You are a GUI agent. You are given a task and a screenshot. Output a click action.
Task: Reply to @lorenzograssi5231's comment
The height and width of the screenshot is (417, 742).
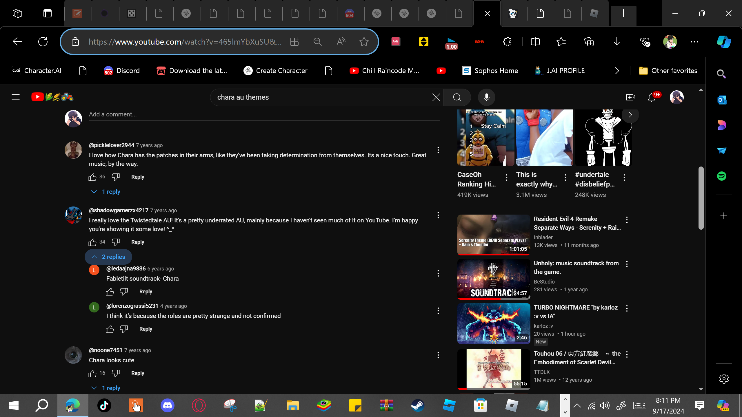[x=146, y=329]
